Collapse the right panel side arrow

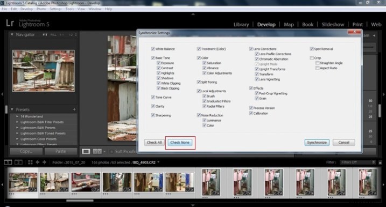point(383,94)
